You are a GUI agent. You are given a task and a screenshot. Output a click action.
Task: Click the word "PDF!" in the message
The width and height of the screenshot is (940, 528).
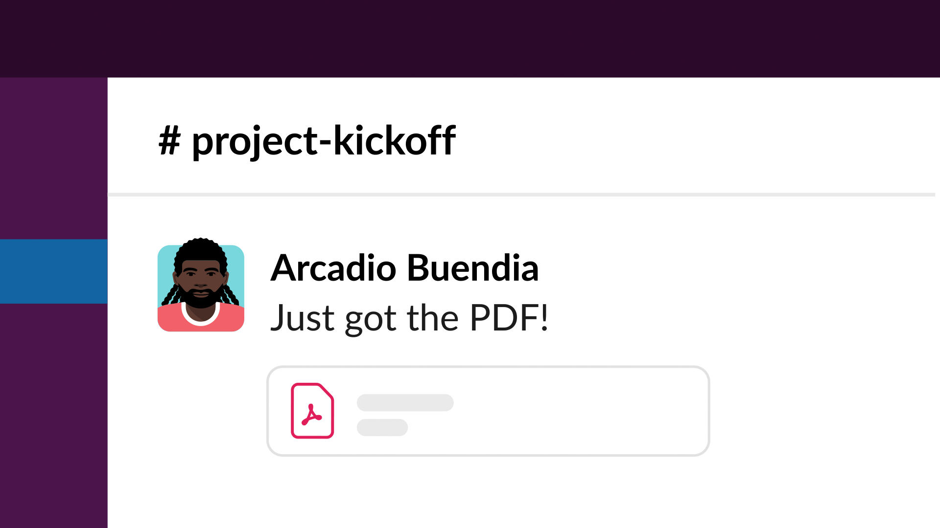pyautogui.click(x=509, y=318)
